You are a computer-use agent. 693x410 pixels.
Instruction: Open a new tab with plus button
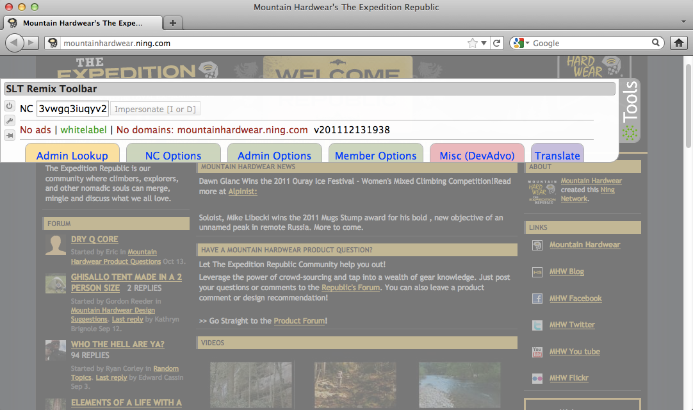pos(172,22)
